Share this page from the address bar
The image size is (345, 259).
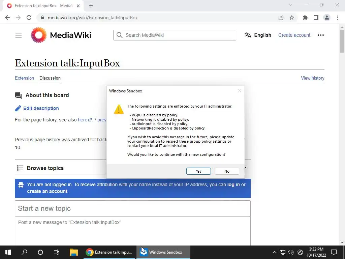click(x=281, y=18)
